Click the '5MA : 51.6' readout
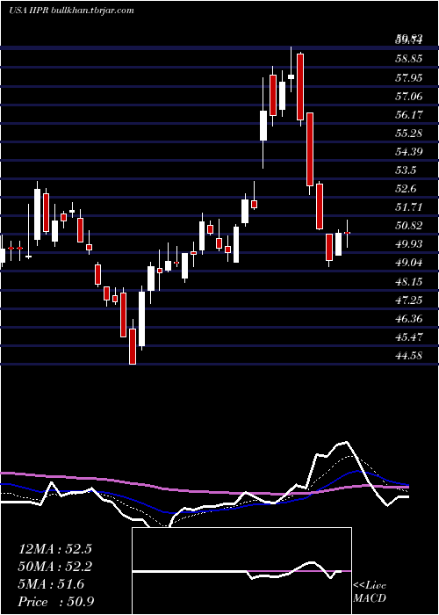Image resolution: width=439 pixels, height=615 pixels. pyautogui.click(x=51, y=584)
